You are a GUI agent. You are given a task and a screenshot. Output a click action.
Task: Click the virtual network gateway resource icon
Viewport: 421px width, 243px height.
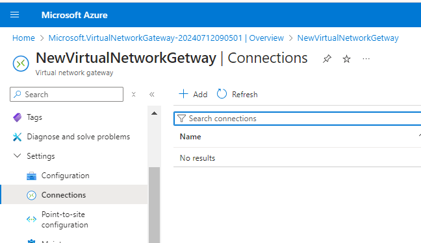click(x=21, y=64)
